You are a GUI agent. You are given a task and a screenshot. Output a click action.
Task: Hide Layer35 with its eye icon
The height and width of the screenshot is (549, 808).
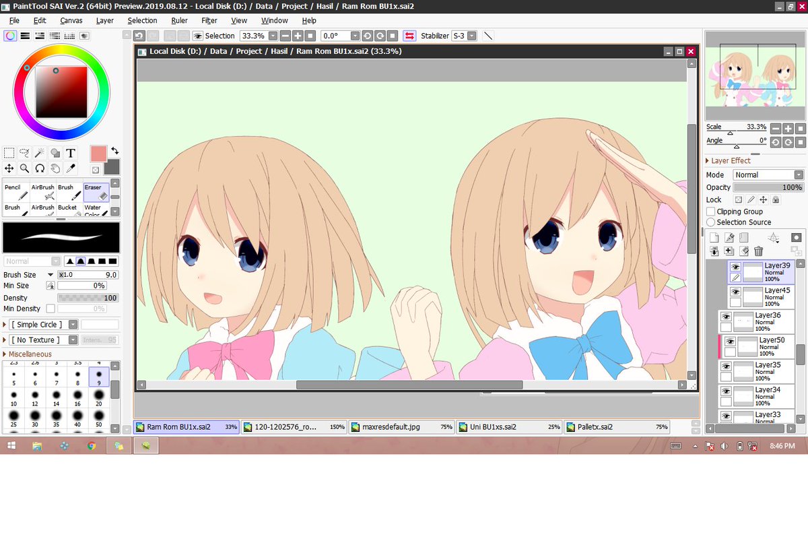726,366
